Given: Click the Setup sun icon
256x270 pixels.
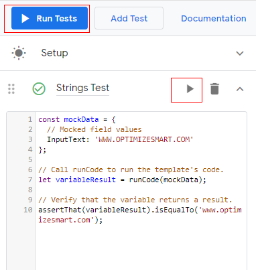Looking at the screenshot, I should 19,53.
